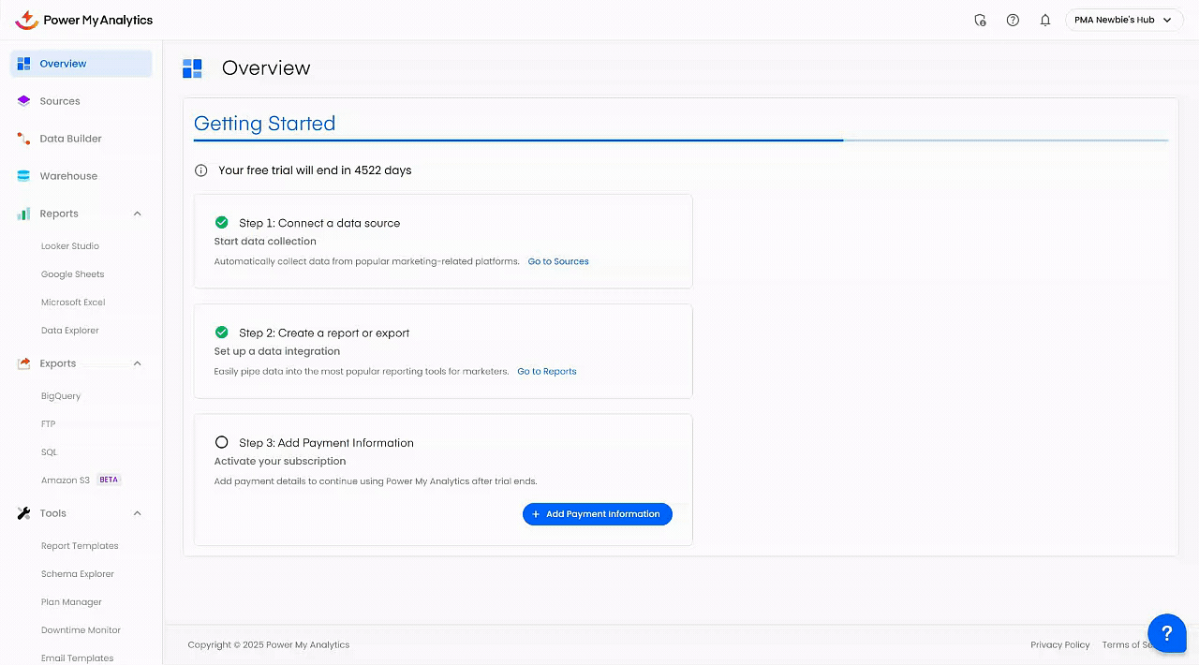Click the Warehouse database icon

(24, 176)
